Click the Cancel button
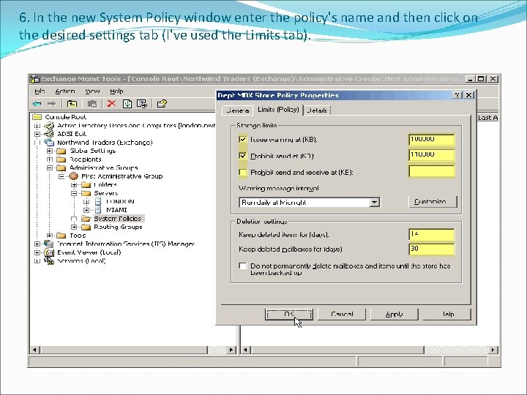The height and width of the screenshot is (395, 527). pyautogui.click(x=342, y=315)
